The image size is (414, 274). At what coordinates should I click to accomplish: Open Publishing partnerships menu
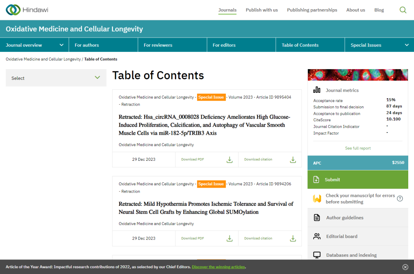click(x=312, y=10)
